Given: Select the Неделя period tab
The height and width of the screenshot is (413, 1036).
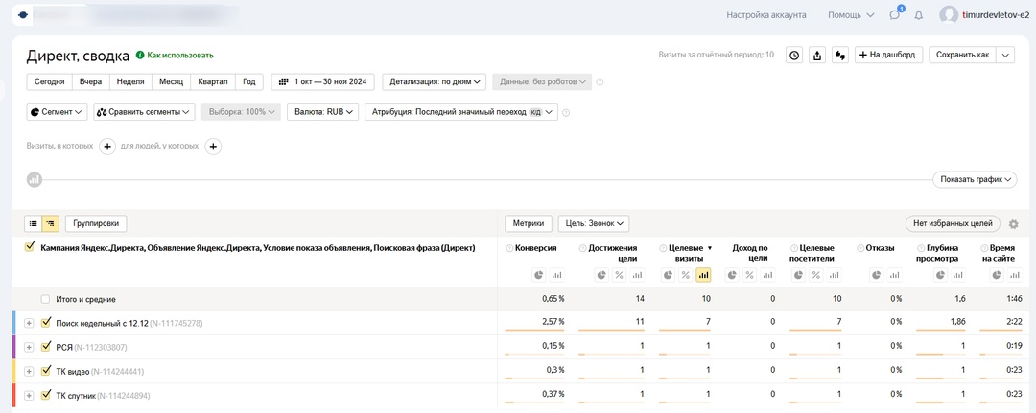Looking at the screenshot, I should (130, 81).
